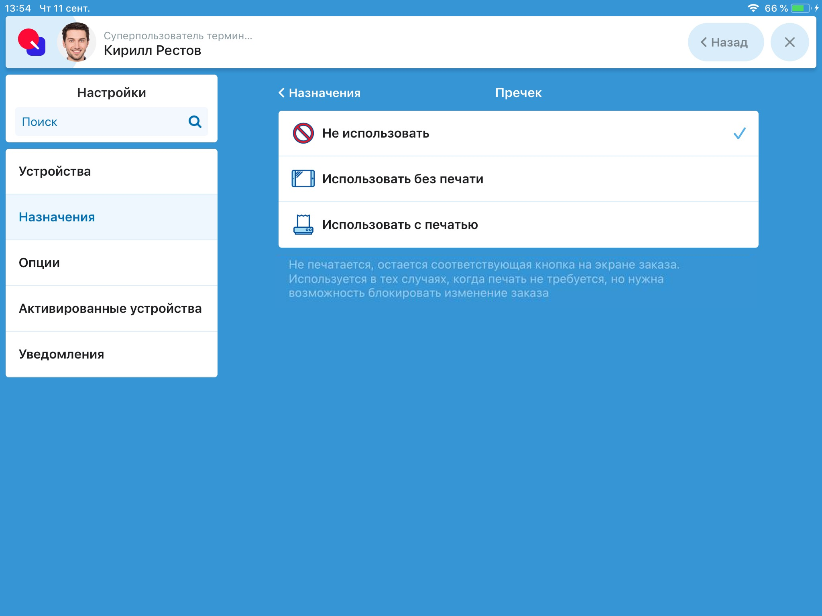Click the red-blue app logo icon
Viewport: 822px width, 616px height.
pyautogui.click(x=32, y=42)
